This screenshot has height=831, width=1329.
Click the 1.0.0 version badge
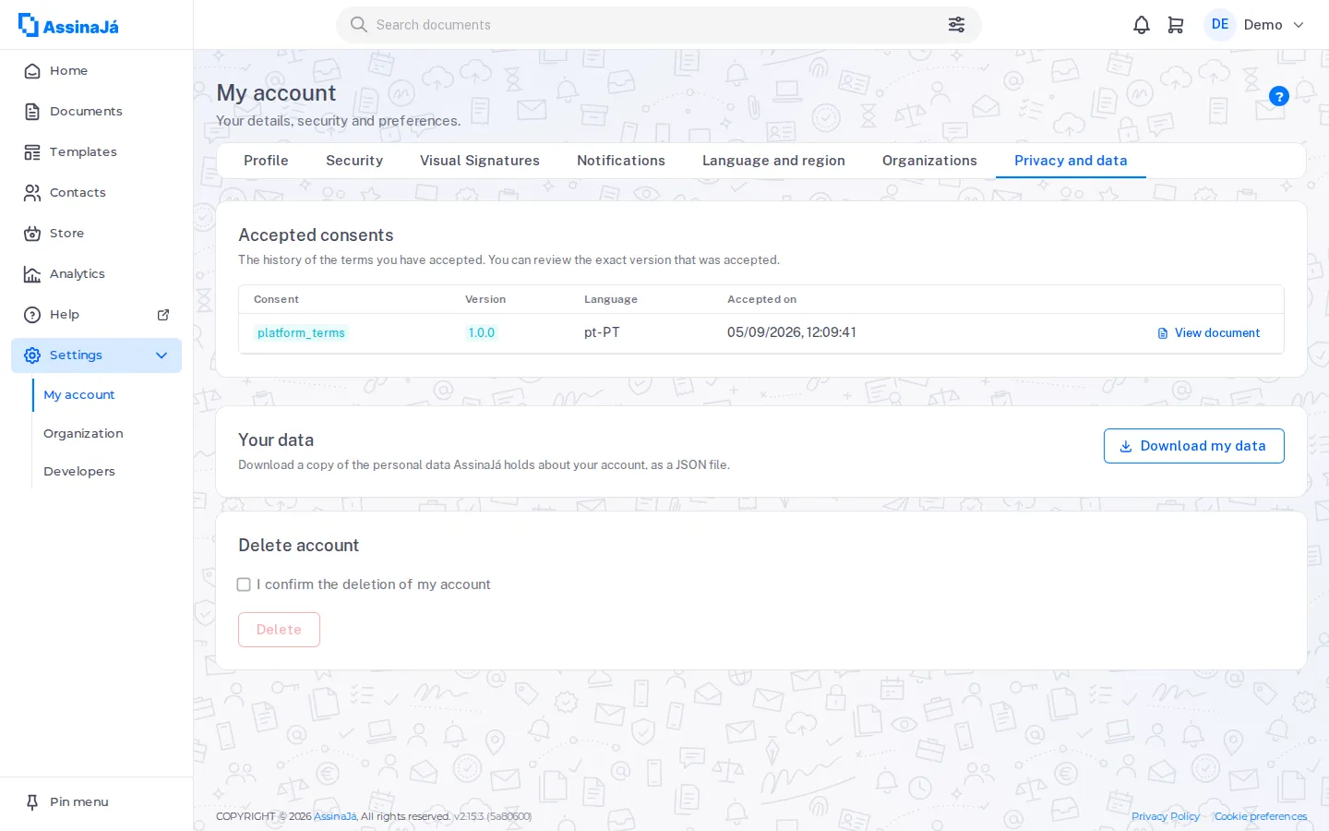482,333
